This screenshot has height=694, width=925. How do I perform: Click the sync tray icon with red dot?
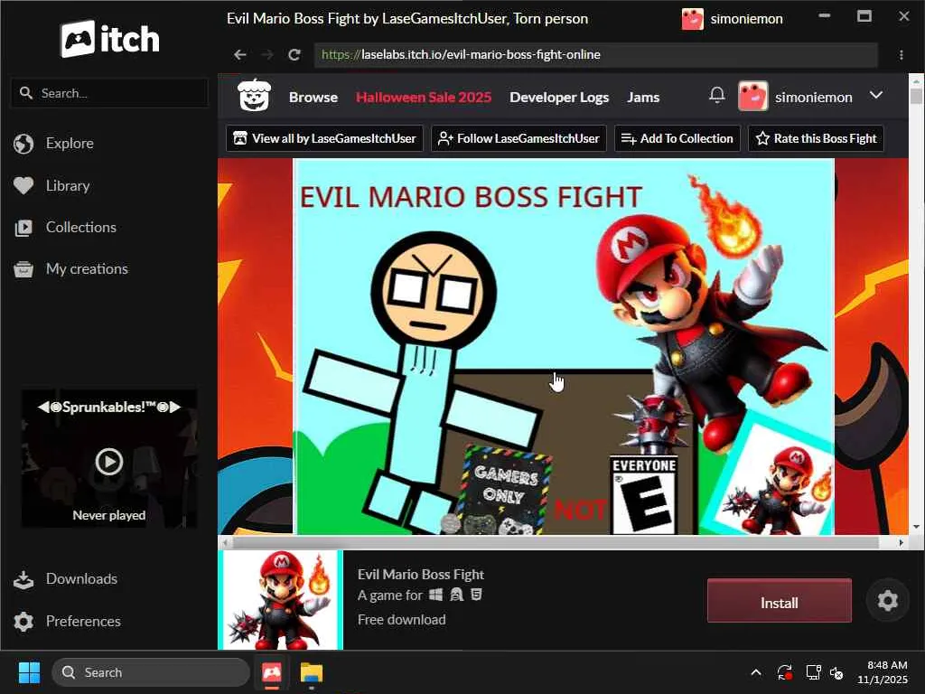pyautogui.click(x=785, y=672)
